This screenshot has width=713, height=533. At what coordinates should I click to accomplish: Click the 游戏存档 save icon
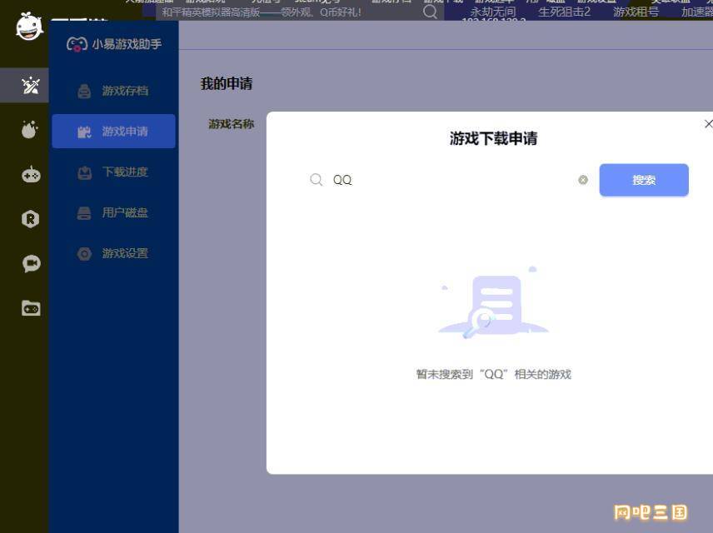84,92
